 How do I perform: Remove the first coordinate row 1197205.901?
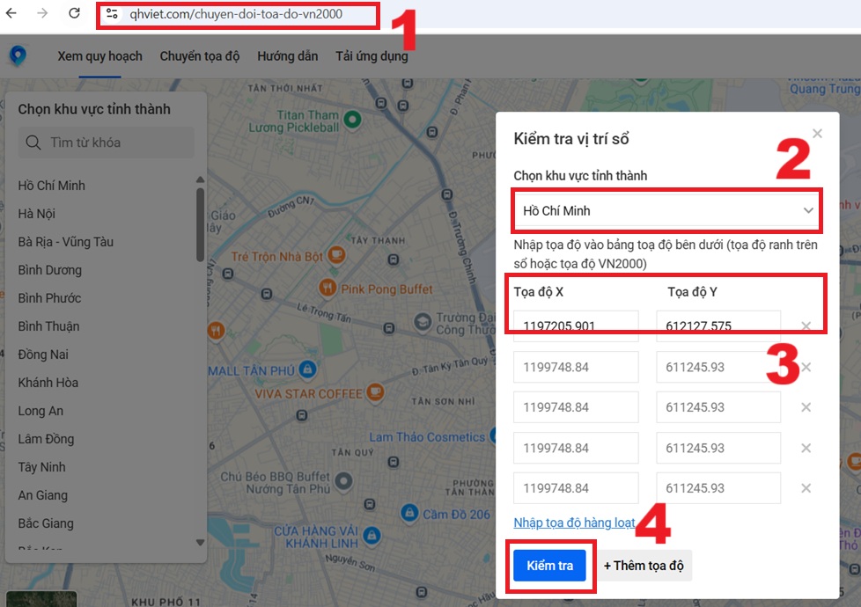coord(806,326)
